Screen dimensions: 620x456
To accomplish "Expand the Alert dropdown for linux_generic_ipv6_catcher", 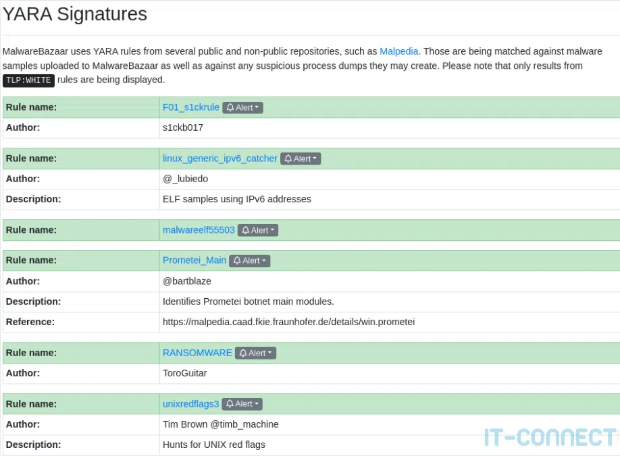I will (x=301, y=159).
